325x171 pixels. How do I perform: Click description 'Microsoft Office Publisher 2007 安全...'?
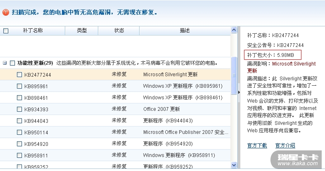tap(186, 132)
